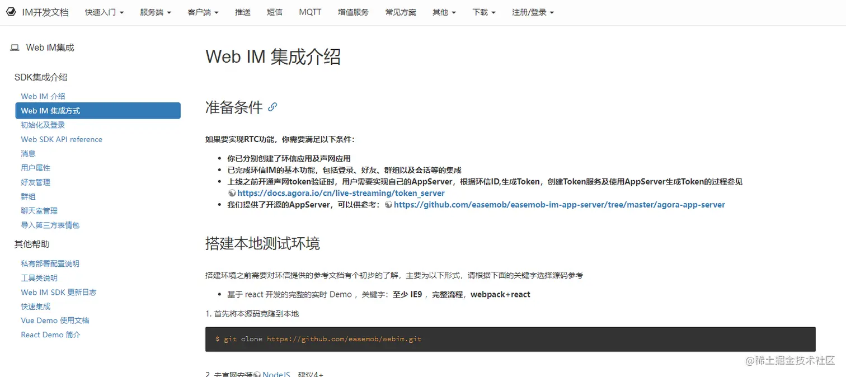Image resolution: width=846 pixels, height=377 pixels.
Task: Click the text 首先将本源码克隆到本地
Action: pyautogui.click(x=256, y=314)
